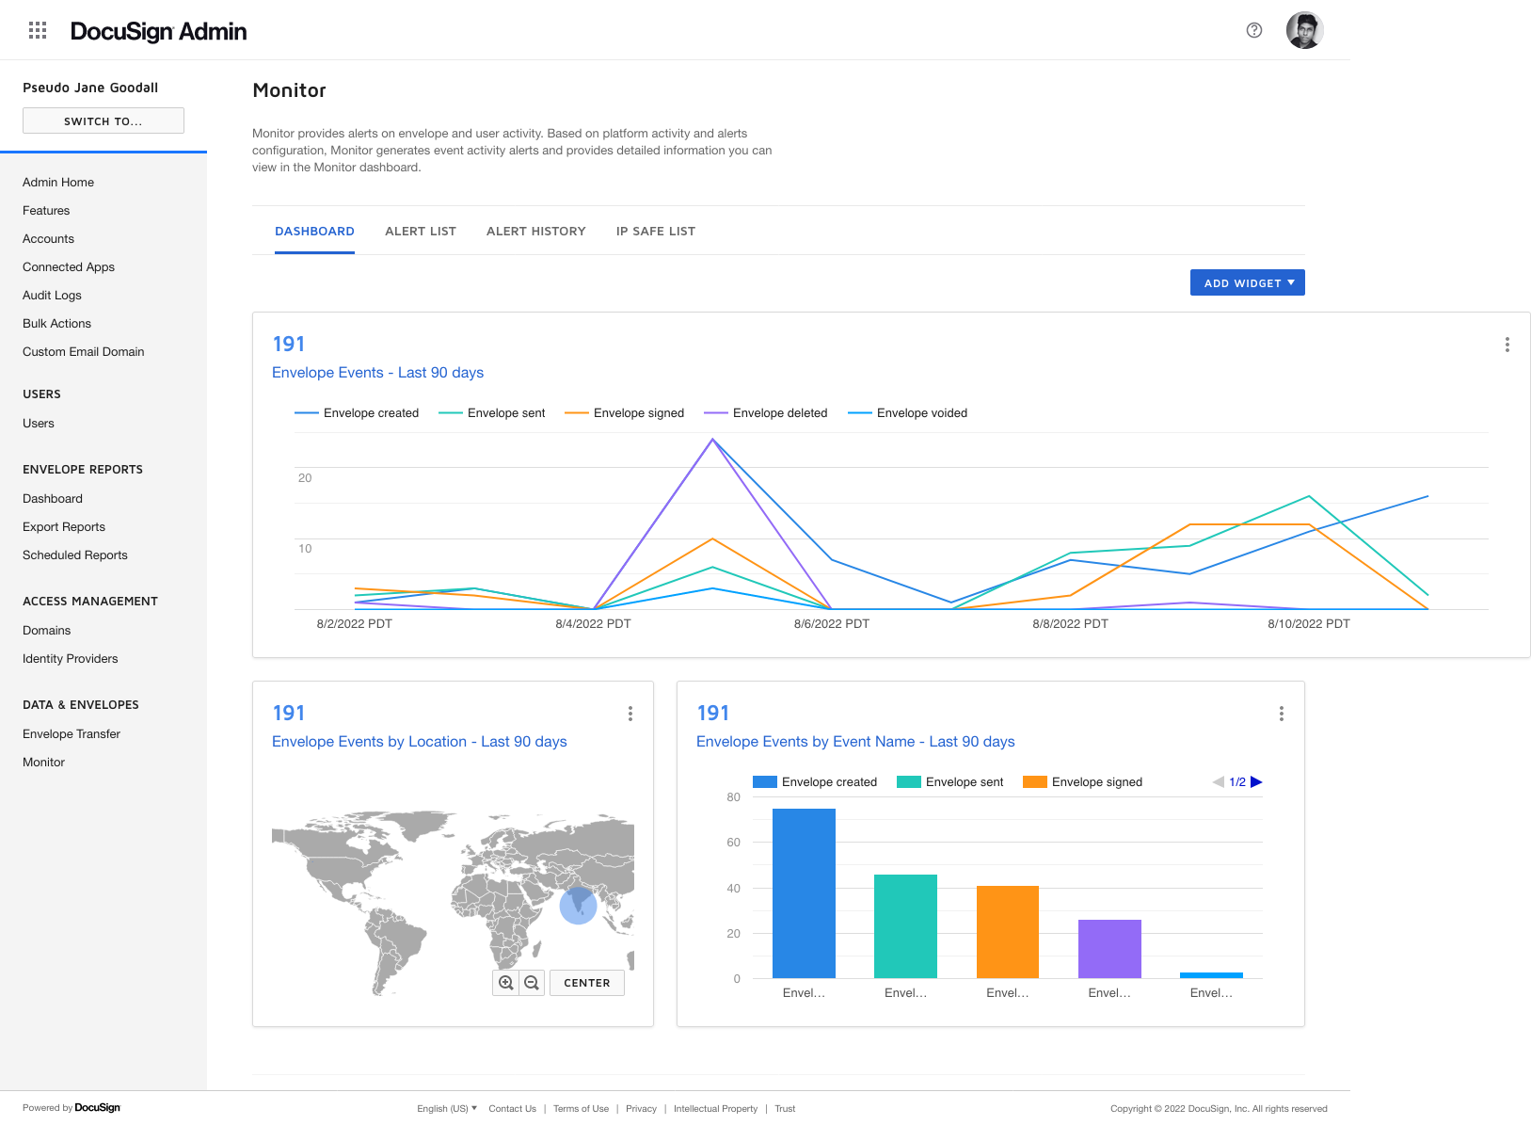1531x1125 pixels.
Task: Click the teal Envelope sent bar
Action: pos(905,926)
